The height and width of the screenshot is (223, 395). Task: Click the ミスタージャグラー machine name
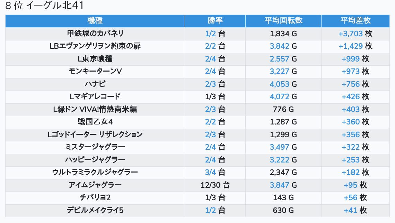(x=95, y=147)
